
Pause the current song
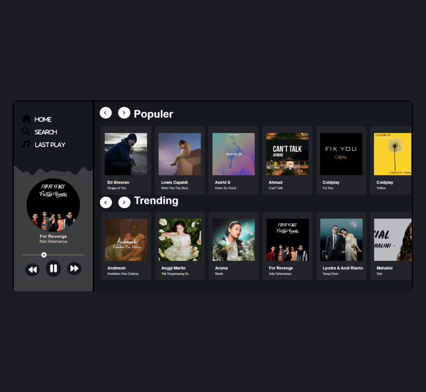tap(53, 269)
